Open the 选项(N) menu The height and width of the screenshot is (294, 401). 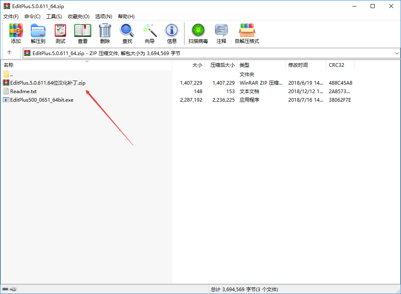click(103, 16)
